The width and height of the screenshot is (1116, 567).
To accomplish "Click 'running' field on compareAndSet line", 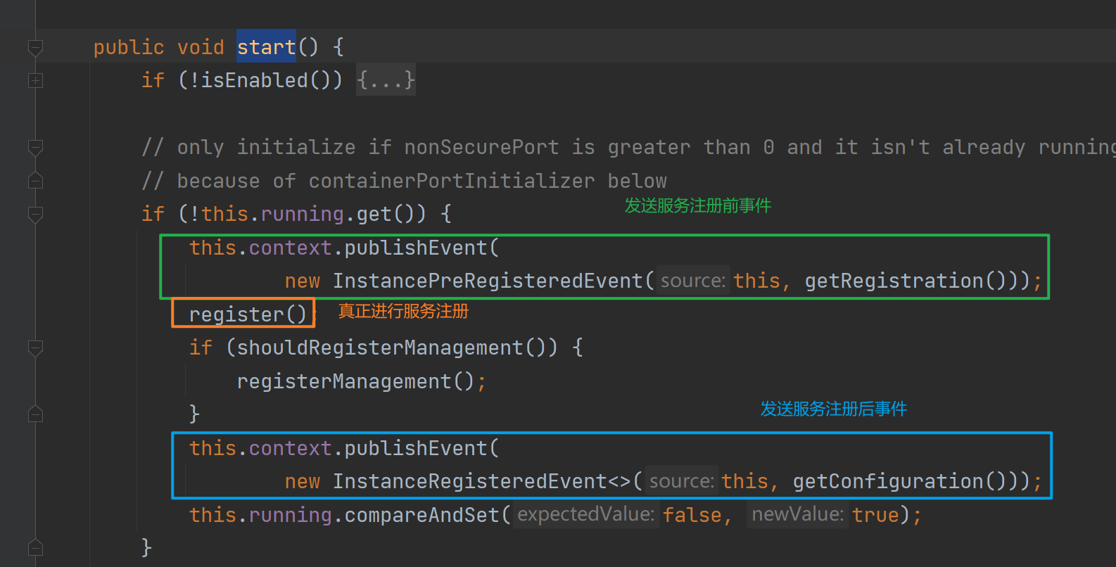I will pos(290,515).
